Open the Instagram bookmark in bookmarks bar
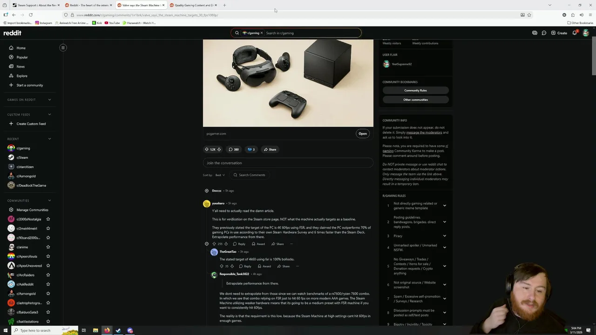596x335 pixels. (43, 23)
